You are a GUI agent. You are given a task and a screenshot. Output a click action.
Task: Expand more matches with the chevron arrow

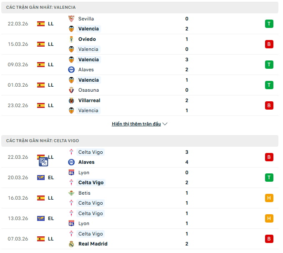[x=165, y=124]
